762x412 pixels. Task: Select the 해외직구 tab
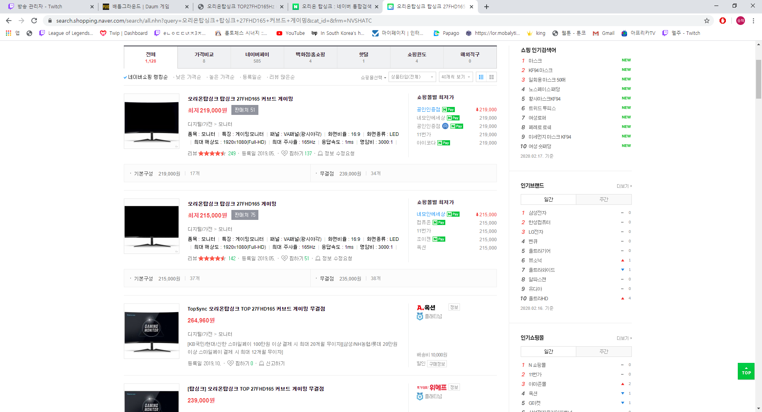point(470,57)
